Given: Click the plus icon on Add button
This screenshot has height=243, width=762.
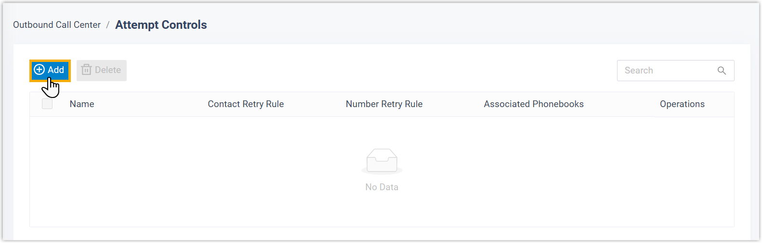Looking at the screenshot, I should coord(39,70).
